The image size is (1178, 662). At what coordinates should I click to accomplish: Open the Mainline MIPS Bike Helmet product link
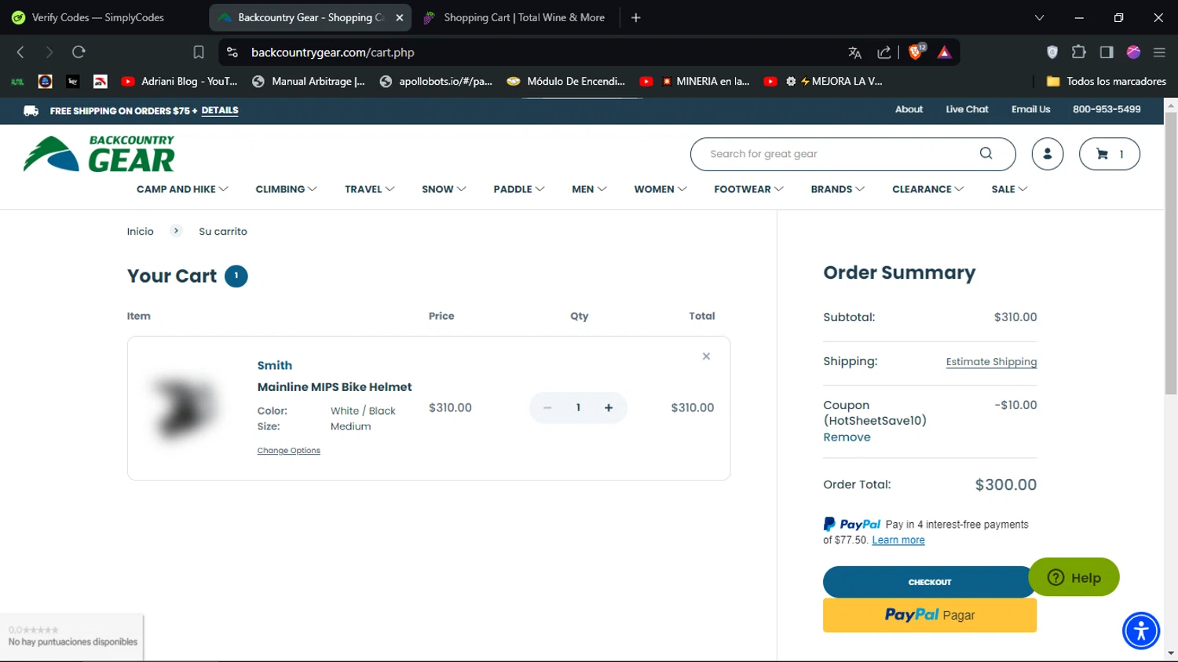click(335, 387)
